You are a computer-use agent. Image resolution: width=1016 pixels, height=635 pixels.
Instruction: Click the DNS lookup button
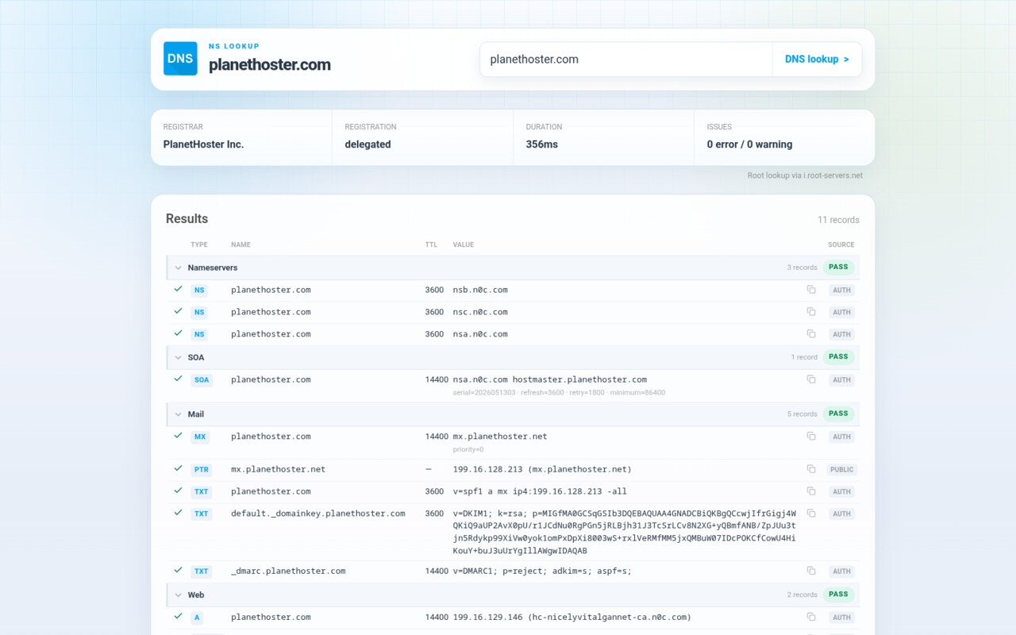(817, 60)
